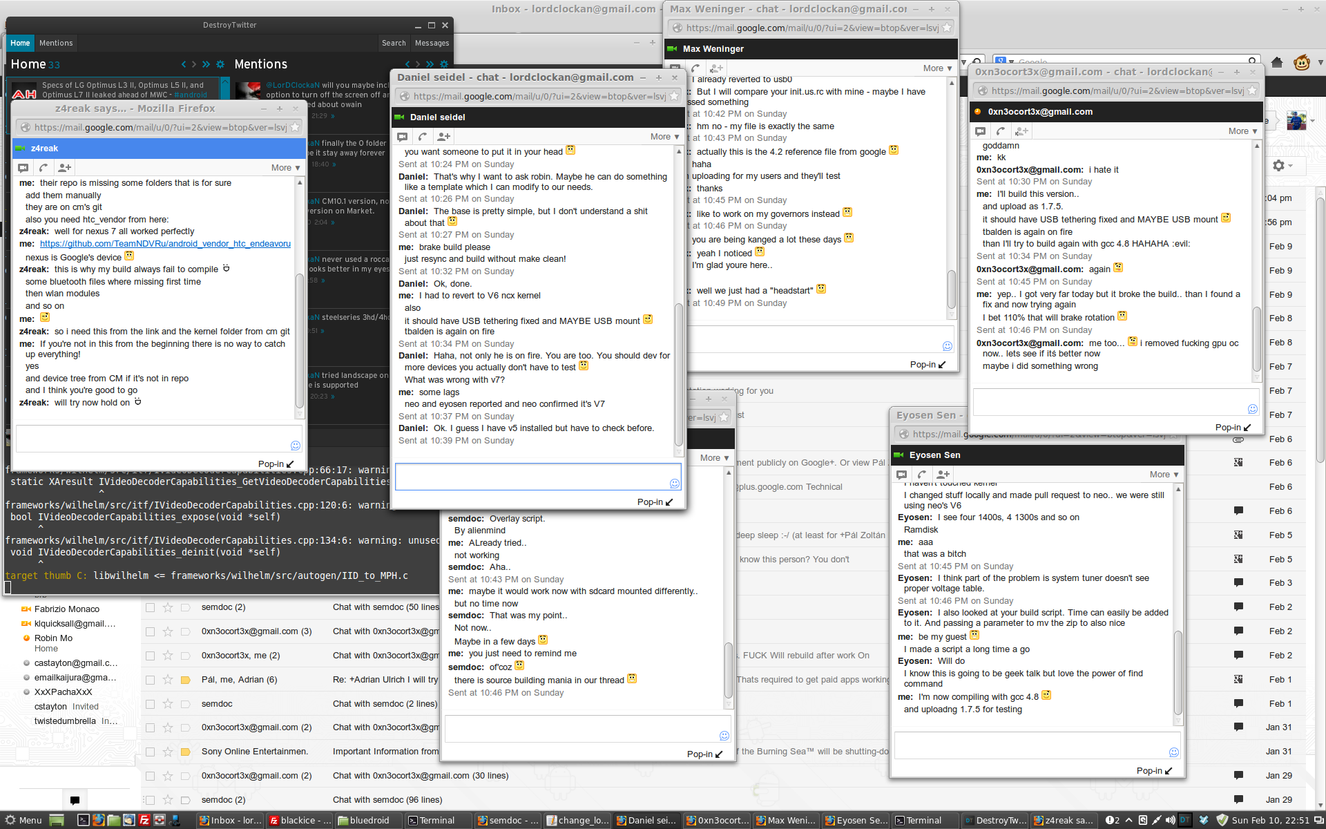Open the Messages tab in DestroyTwitter

click(432, 43)
